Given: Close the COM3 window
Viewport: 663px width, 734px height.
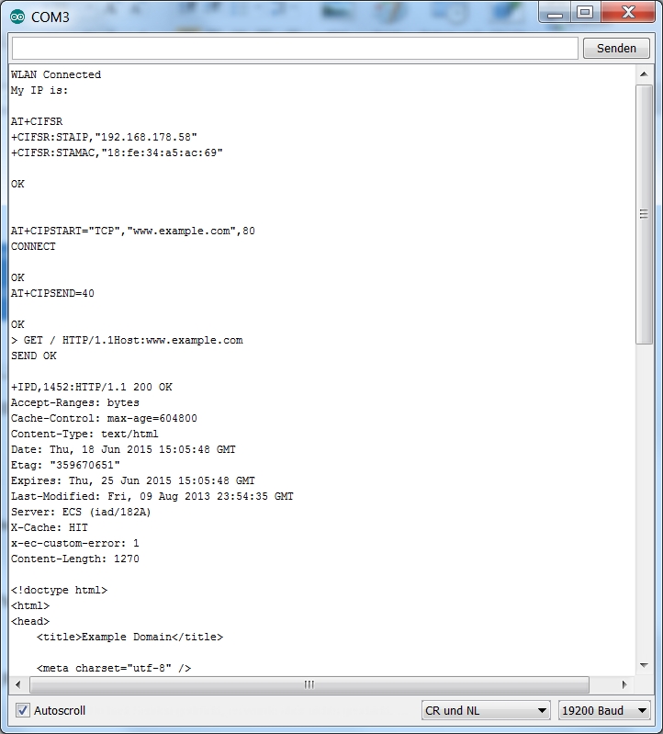Looking at the screenshot, I should [x=628, y=13].
